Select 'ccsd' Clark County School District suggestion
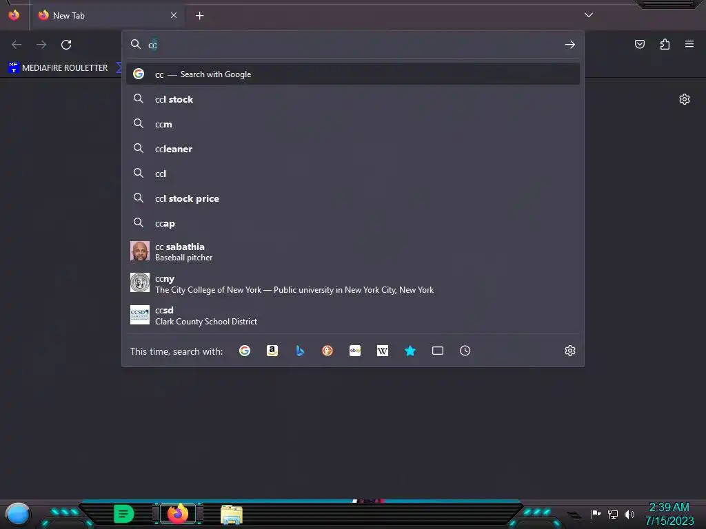Image resolution: width=706 pixels, height=529 pixels. click(x=353, y=315)
